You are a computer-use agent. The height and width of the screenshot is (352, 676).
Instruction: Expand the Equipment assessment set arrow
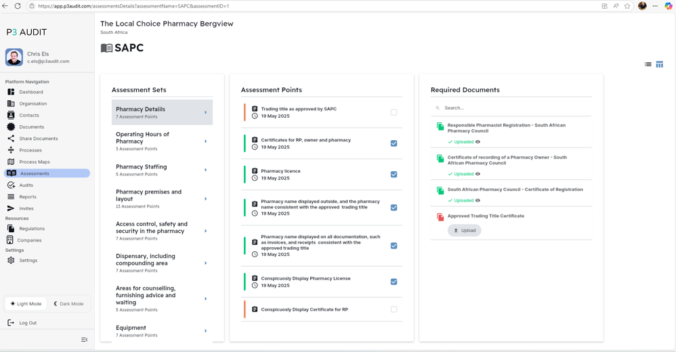[x=206, y=331]
